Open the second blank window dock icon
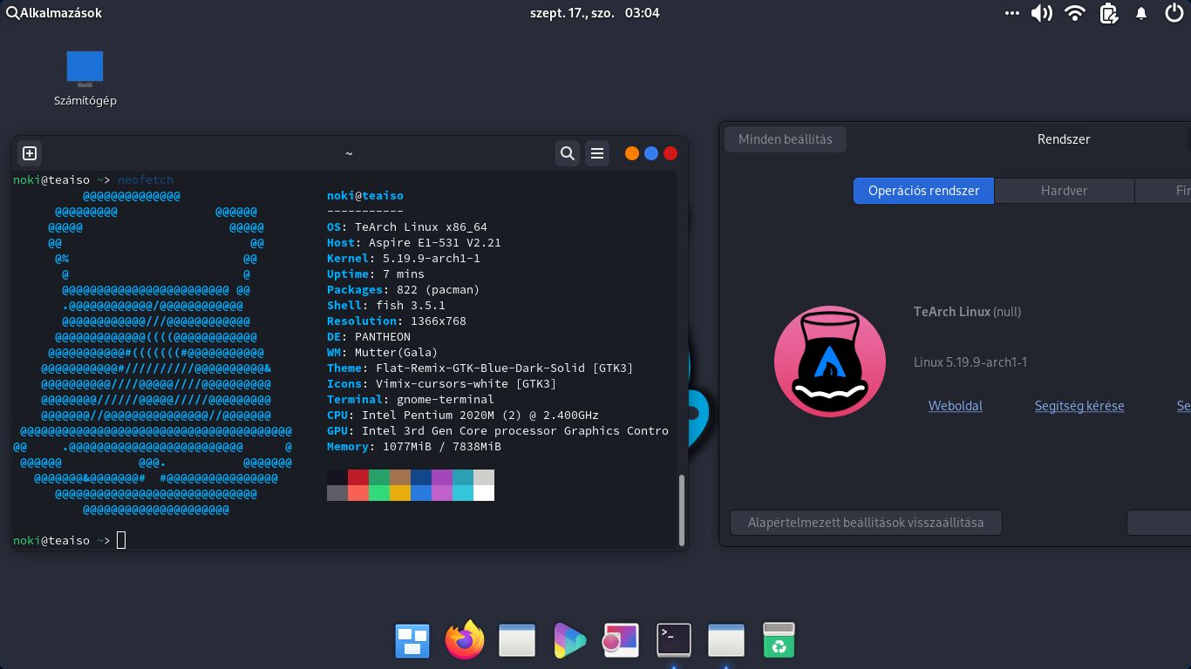This screenshot has height=669, width=1191. pyautogui.click(x=726, y=640)
